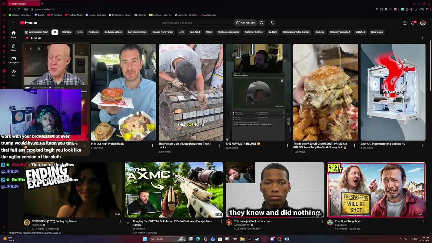Open the You page in sidebar
This screenshot has width=432, height=243.
13,73
